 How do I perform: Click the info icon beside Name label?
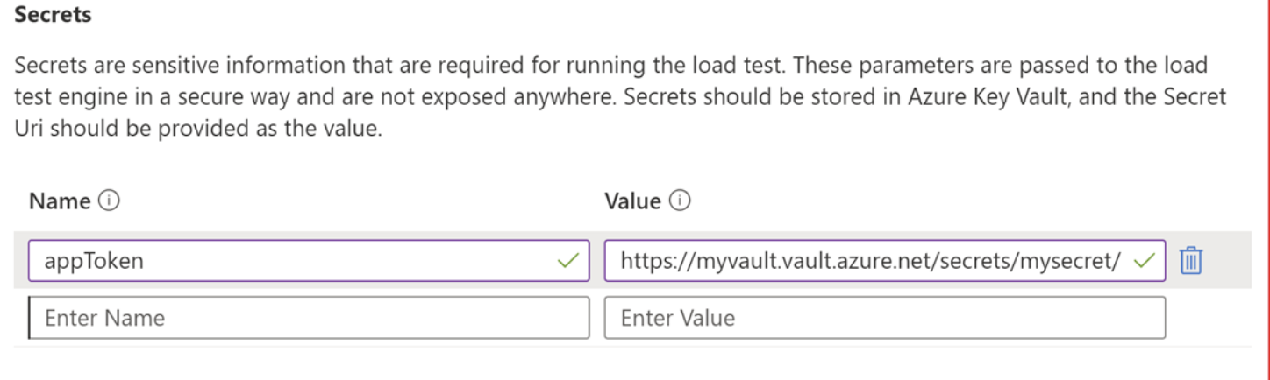[110, 201]
